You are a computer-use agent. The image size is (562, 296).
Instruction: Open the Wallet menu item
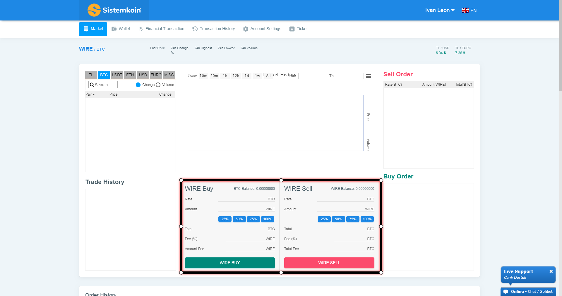[x=121, y=29]
